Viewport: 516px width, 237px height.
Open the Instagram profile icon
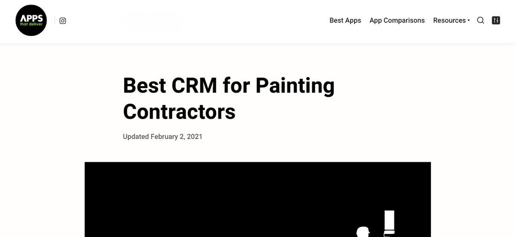[x=63, y=21]
